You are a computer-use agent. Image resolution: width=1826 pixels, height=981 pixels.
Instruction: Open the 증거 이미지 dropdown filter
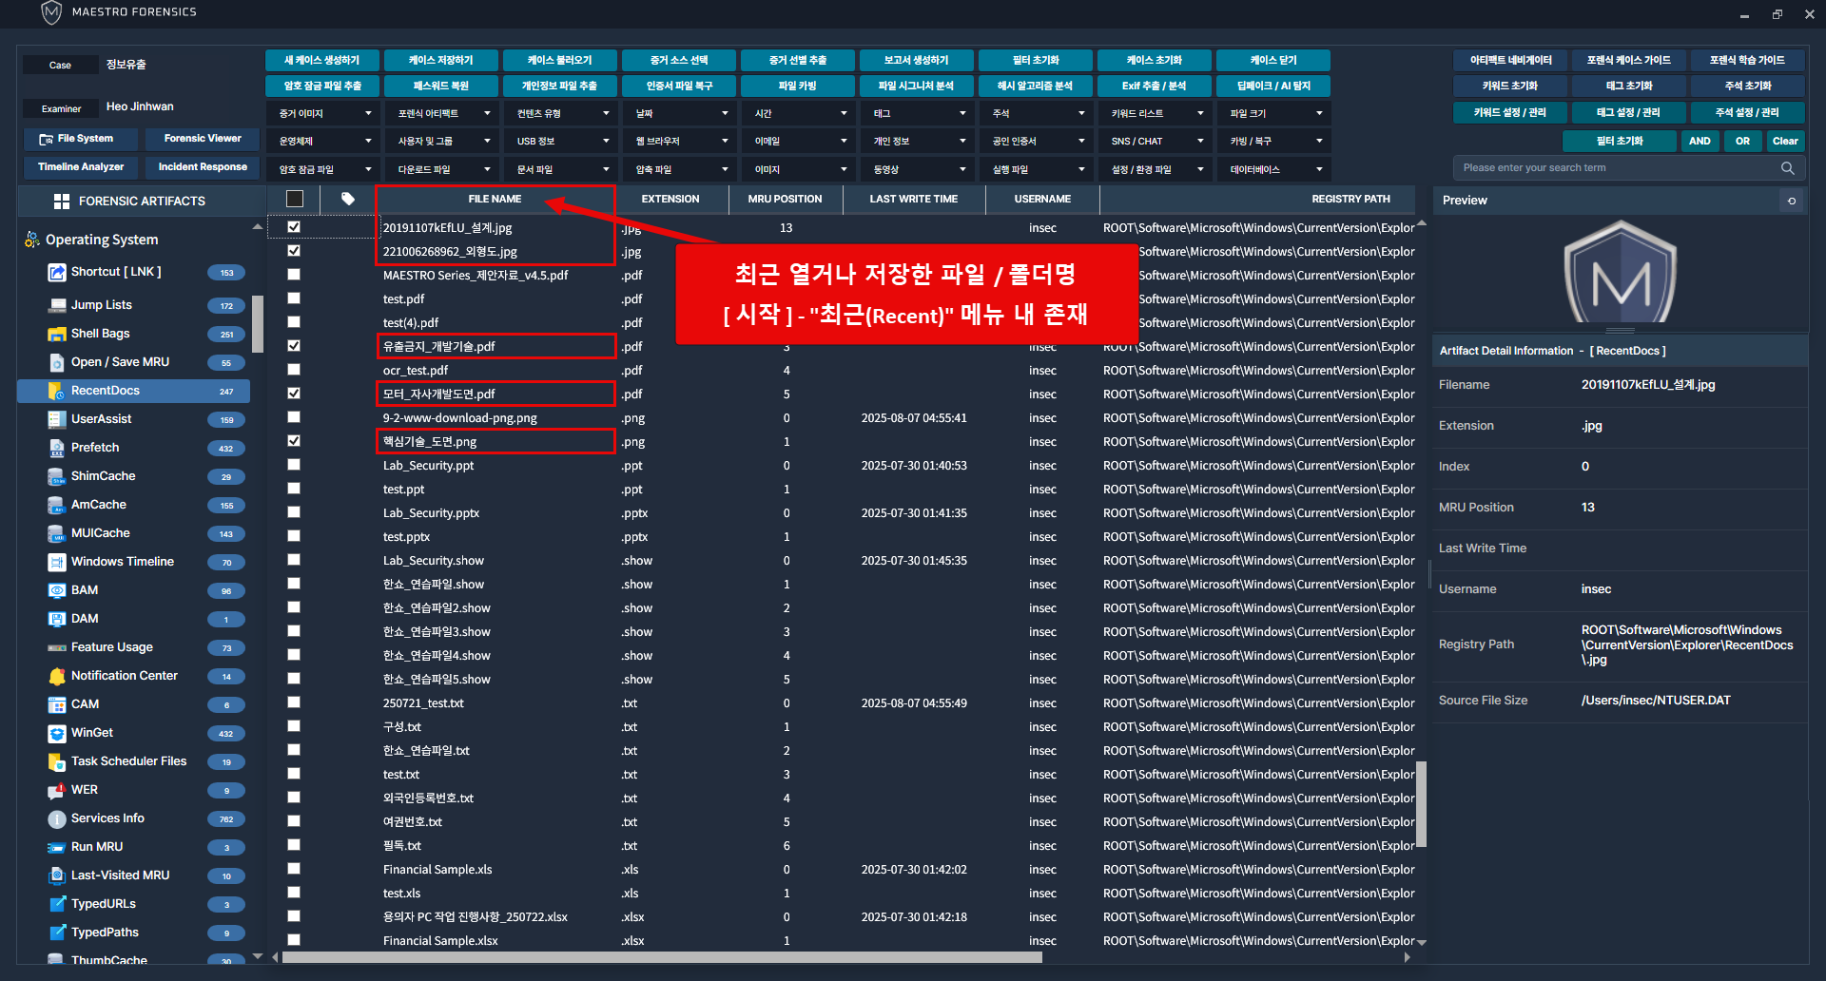[324, 113]
